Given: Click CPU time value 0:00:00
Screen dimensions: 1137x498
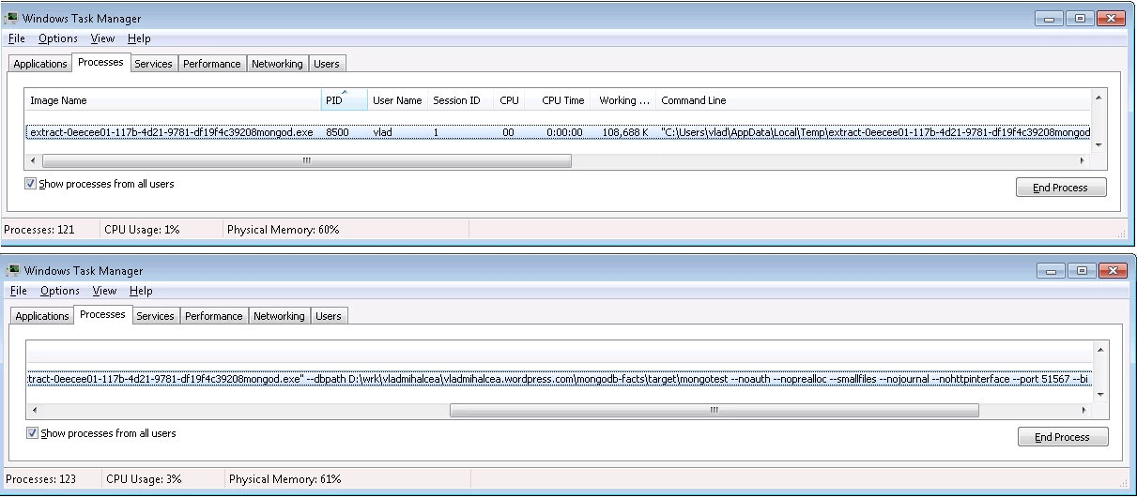Looking at the screenshot, I should pyautogui.click(x=564, y=132).
